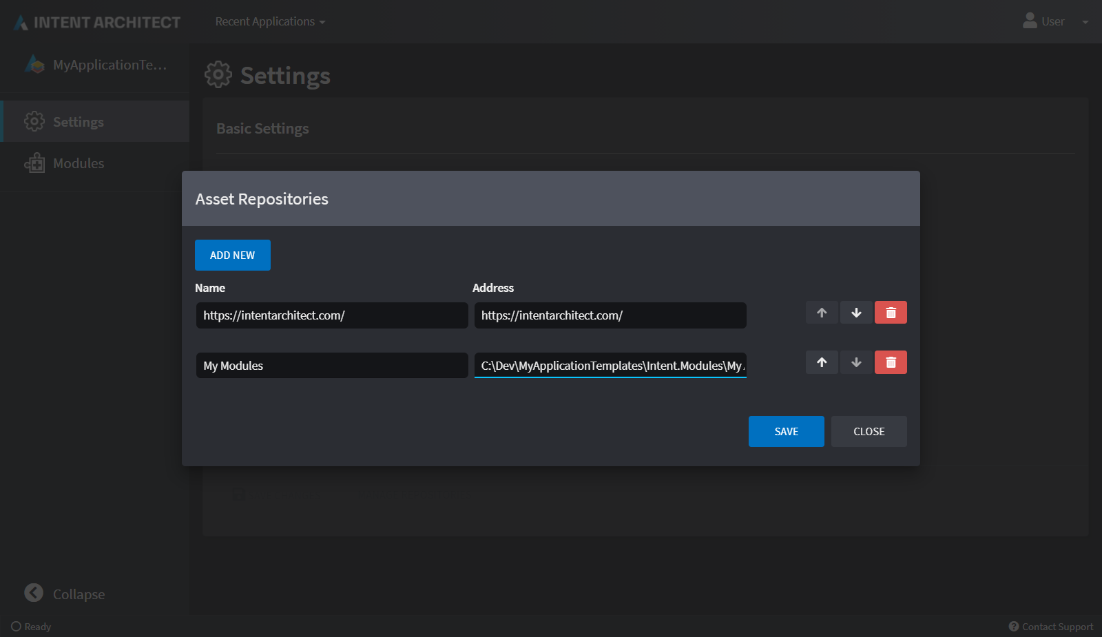Close the Asset Repositories dialog
The width and height of the screenshot is (1102, 637).
point(869,431)
